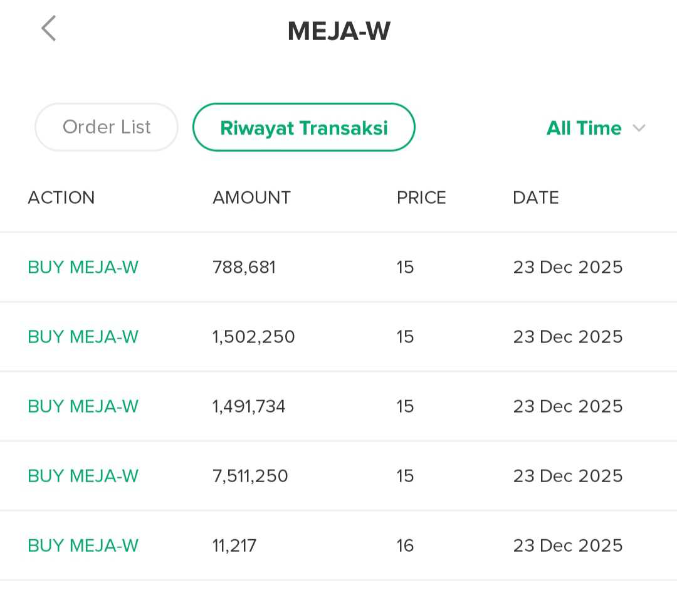
Task: Open the All Time period dropdown
Action: tap(584, 128)
